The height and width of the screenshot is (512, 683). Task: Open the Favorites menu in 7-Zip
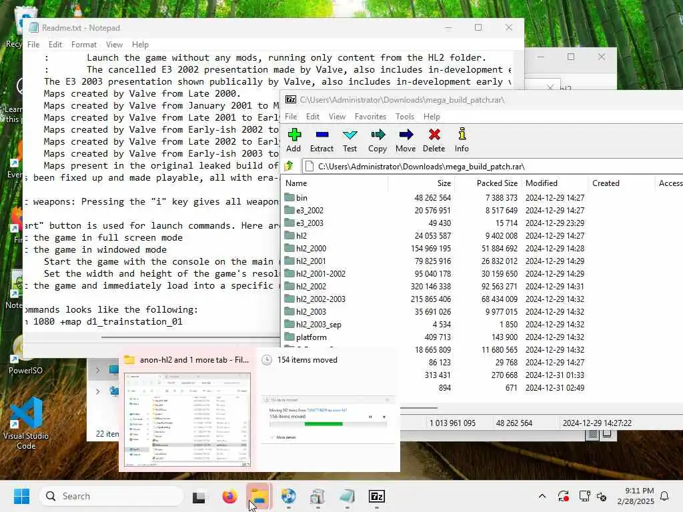click(370, 117)
